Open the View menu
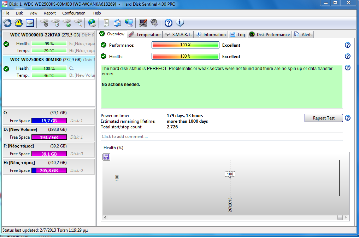This screenshot has height=238, width=359. point(33,13)
